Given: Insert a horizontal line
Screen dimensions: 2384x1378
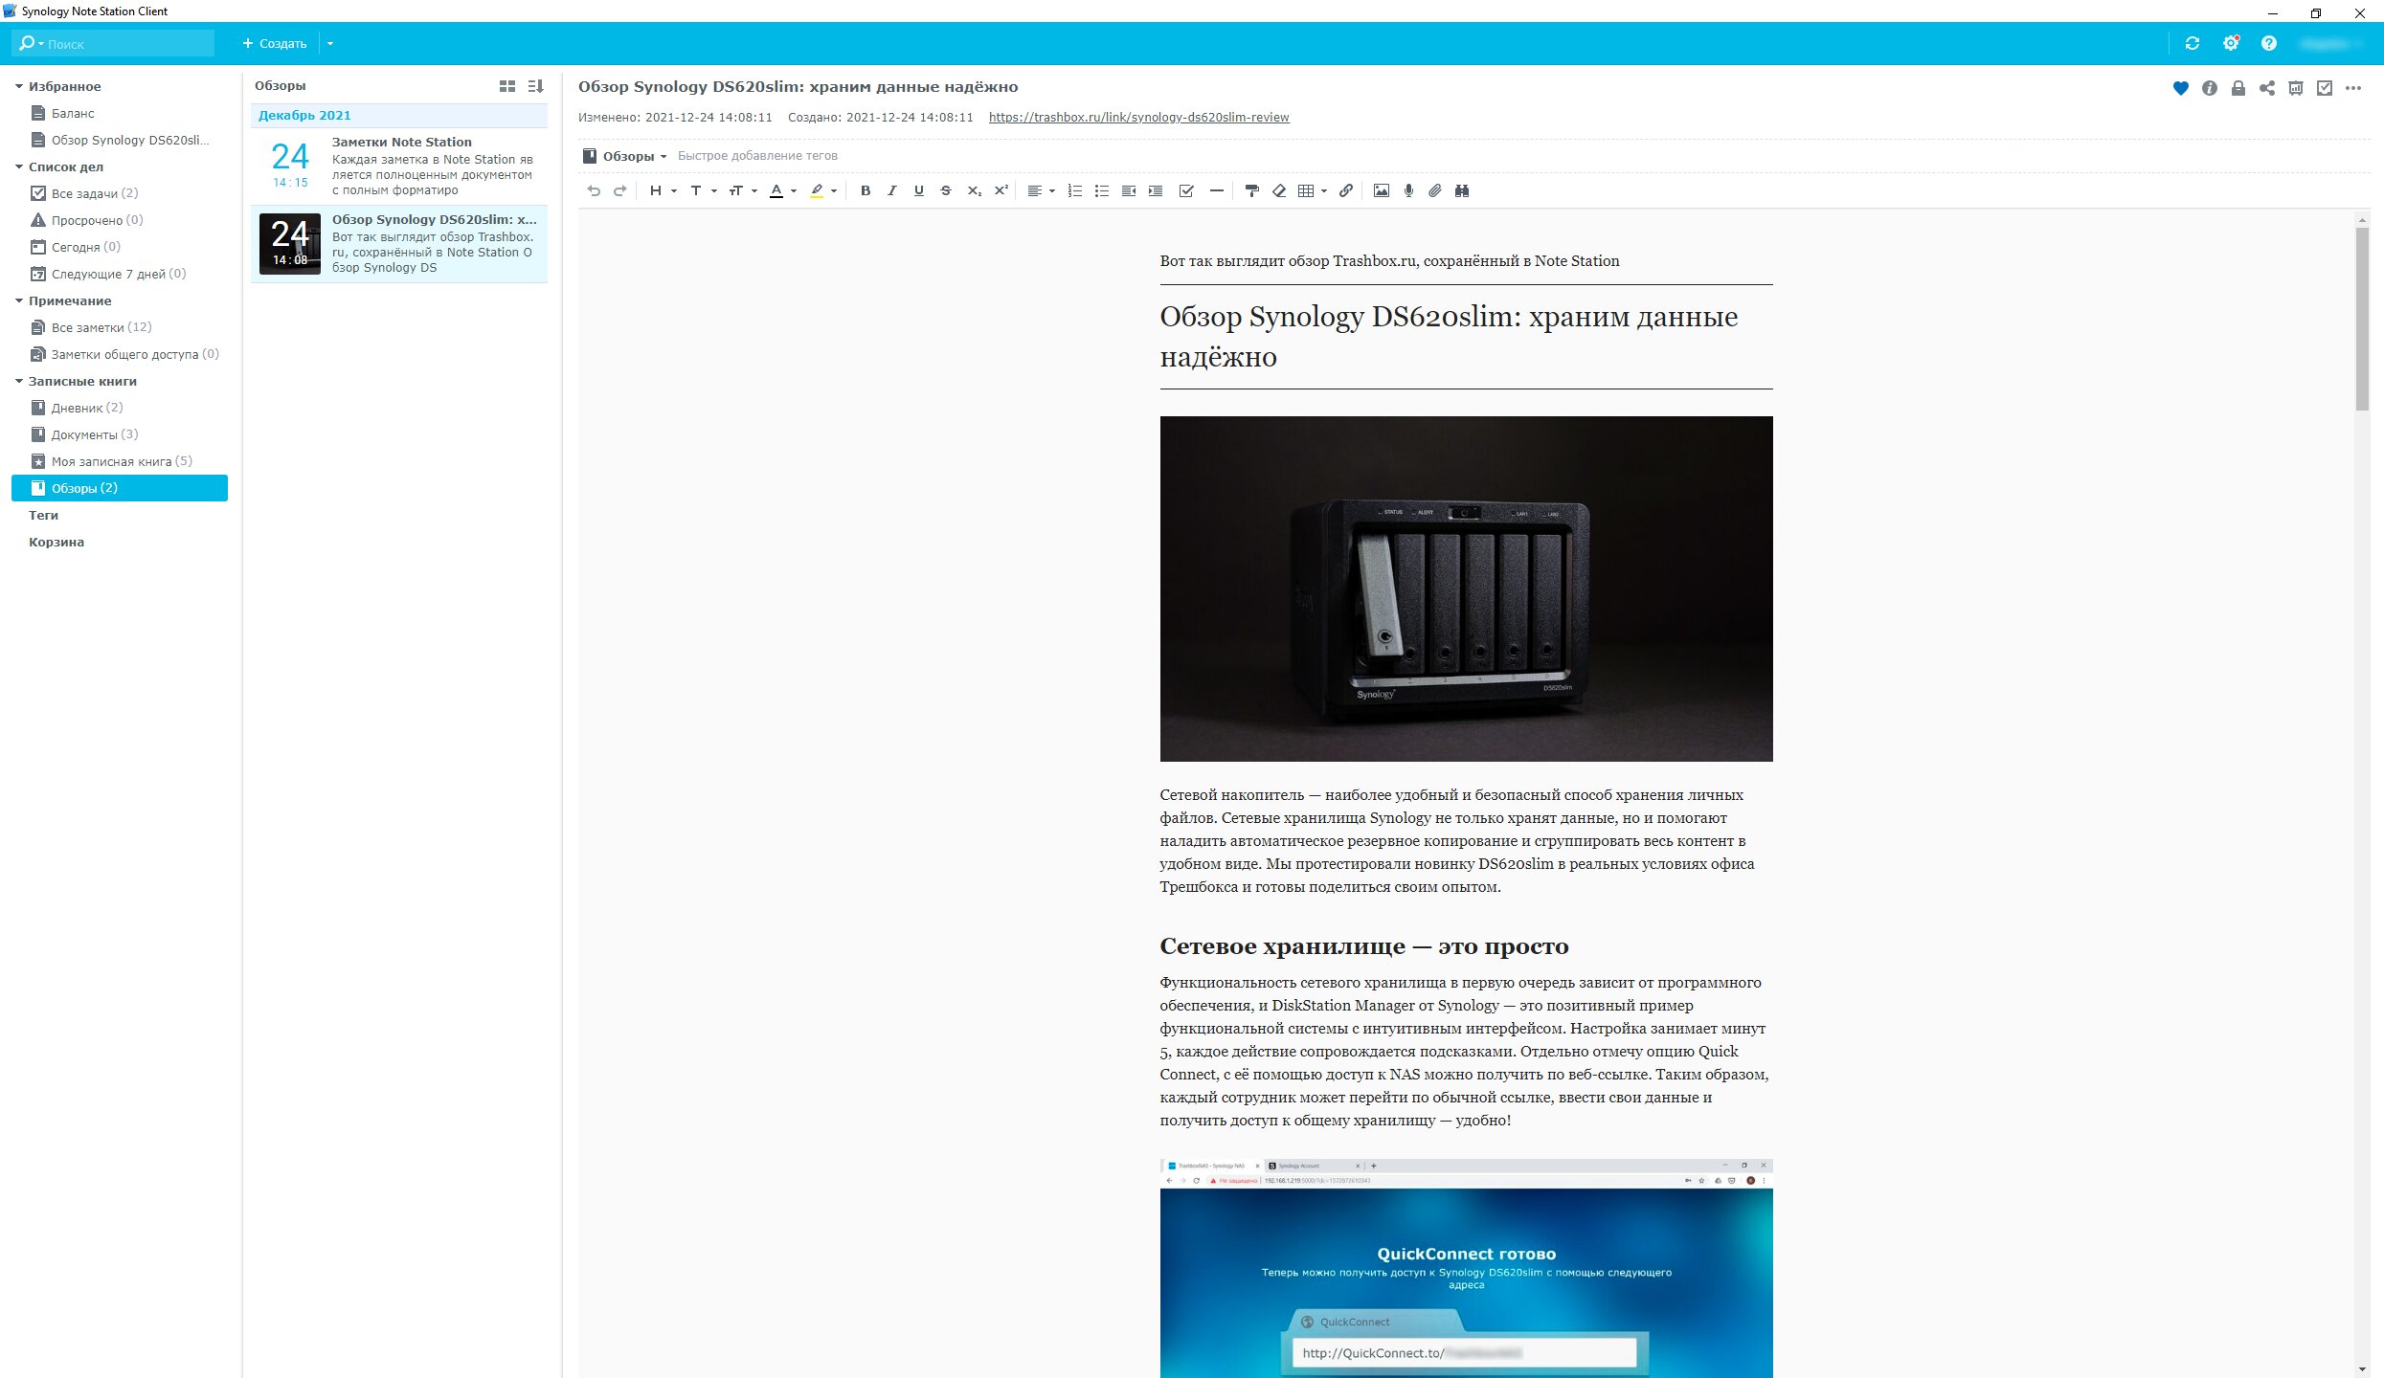Looking at the screenshot, I should [1216, 190].
